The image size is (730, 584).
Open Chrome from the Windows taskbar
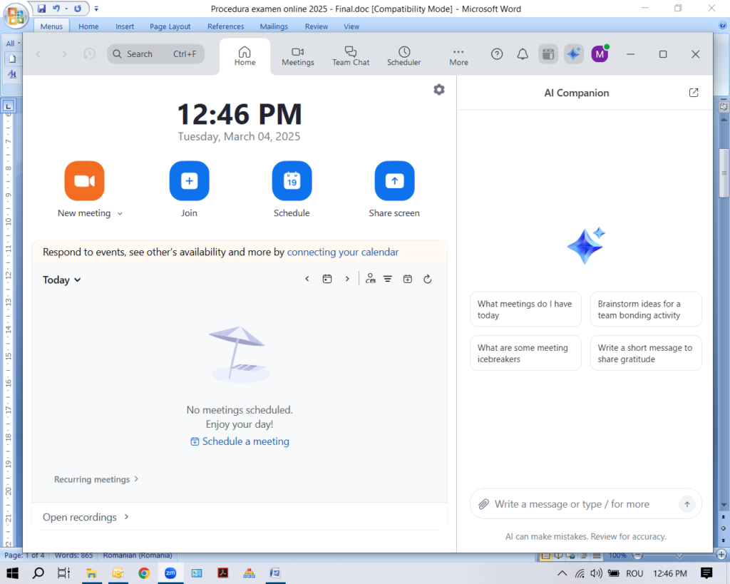click(144, 573)
